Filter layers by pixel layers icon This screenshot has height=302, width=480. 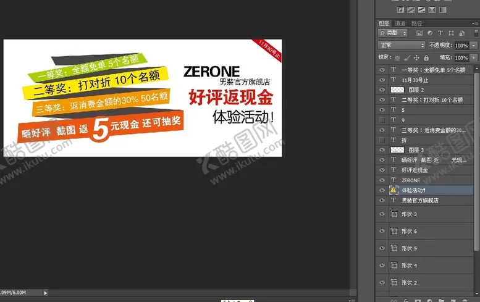pos(419,33)
